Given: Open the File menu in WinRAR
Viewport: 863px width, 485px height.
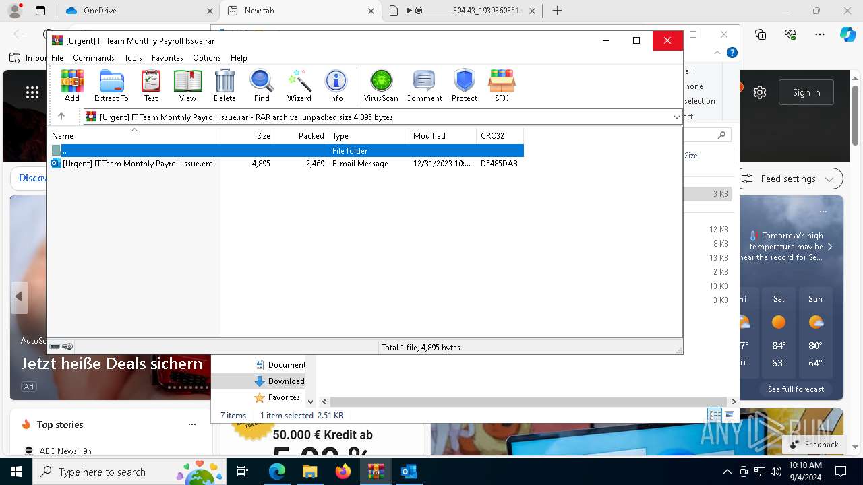Looking at the screenshot, I should point(57,58).
